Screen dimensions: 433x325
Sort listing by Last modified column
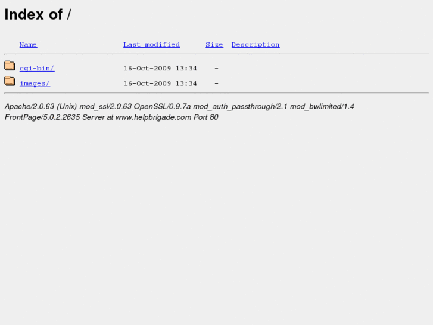(x=152, y=45)
